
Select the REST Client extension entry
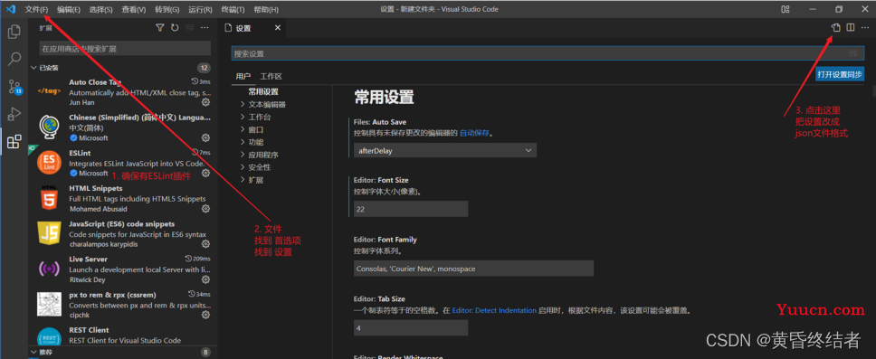coord(123,335)
